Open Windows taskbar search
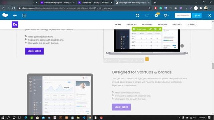Image resolution: width=214 pixels, height=120 pixels. tap(8, 118)
